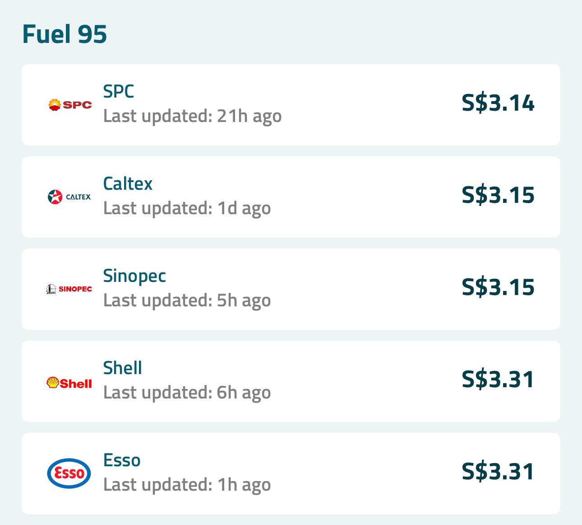This screenshot has height=525, width=582.
Task: Click the Fuel 95 heading
Action: click(x=65, y=33)
